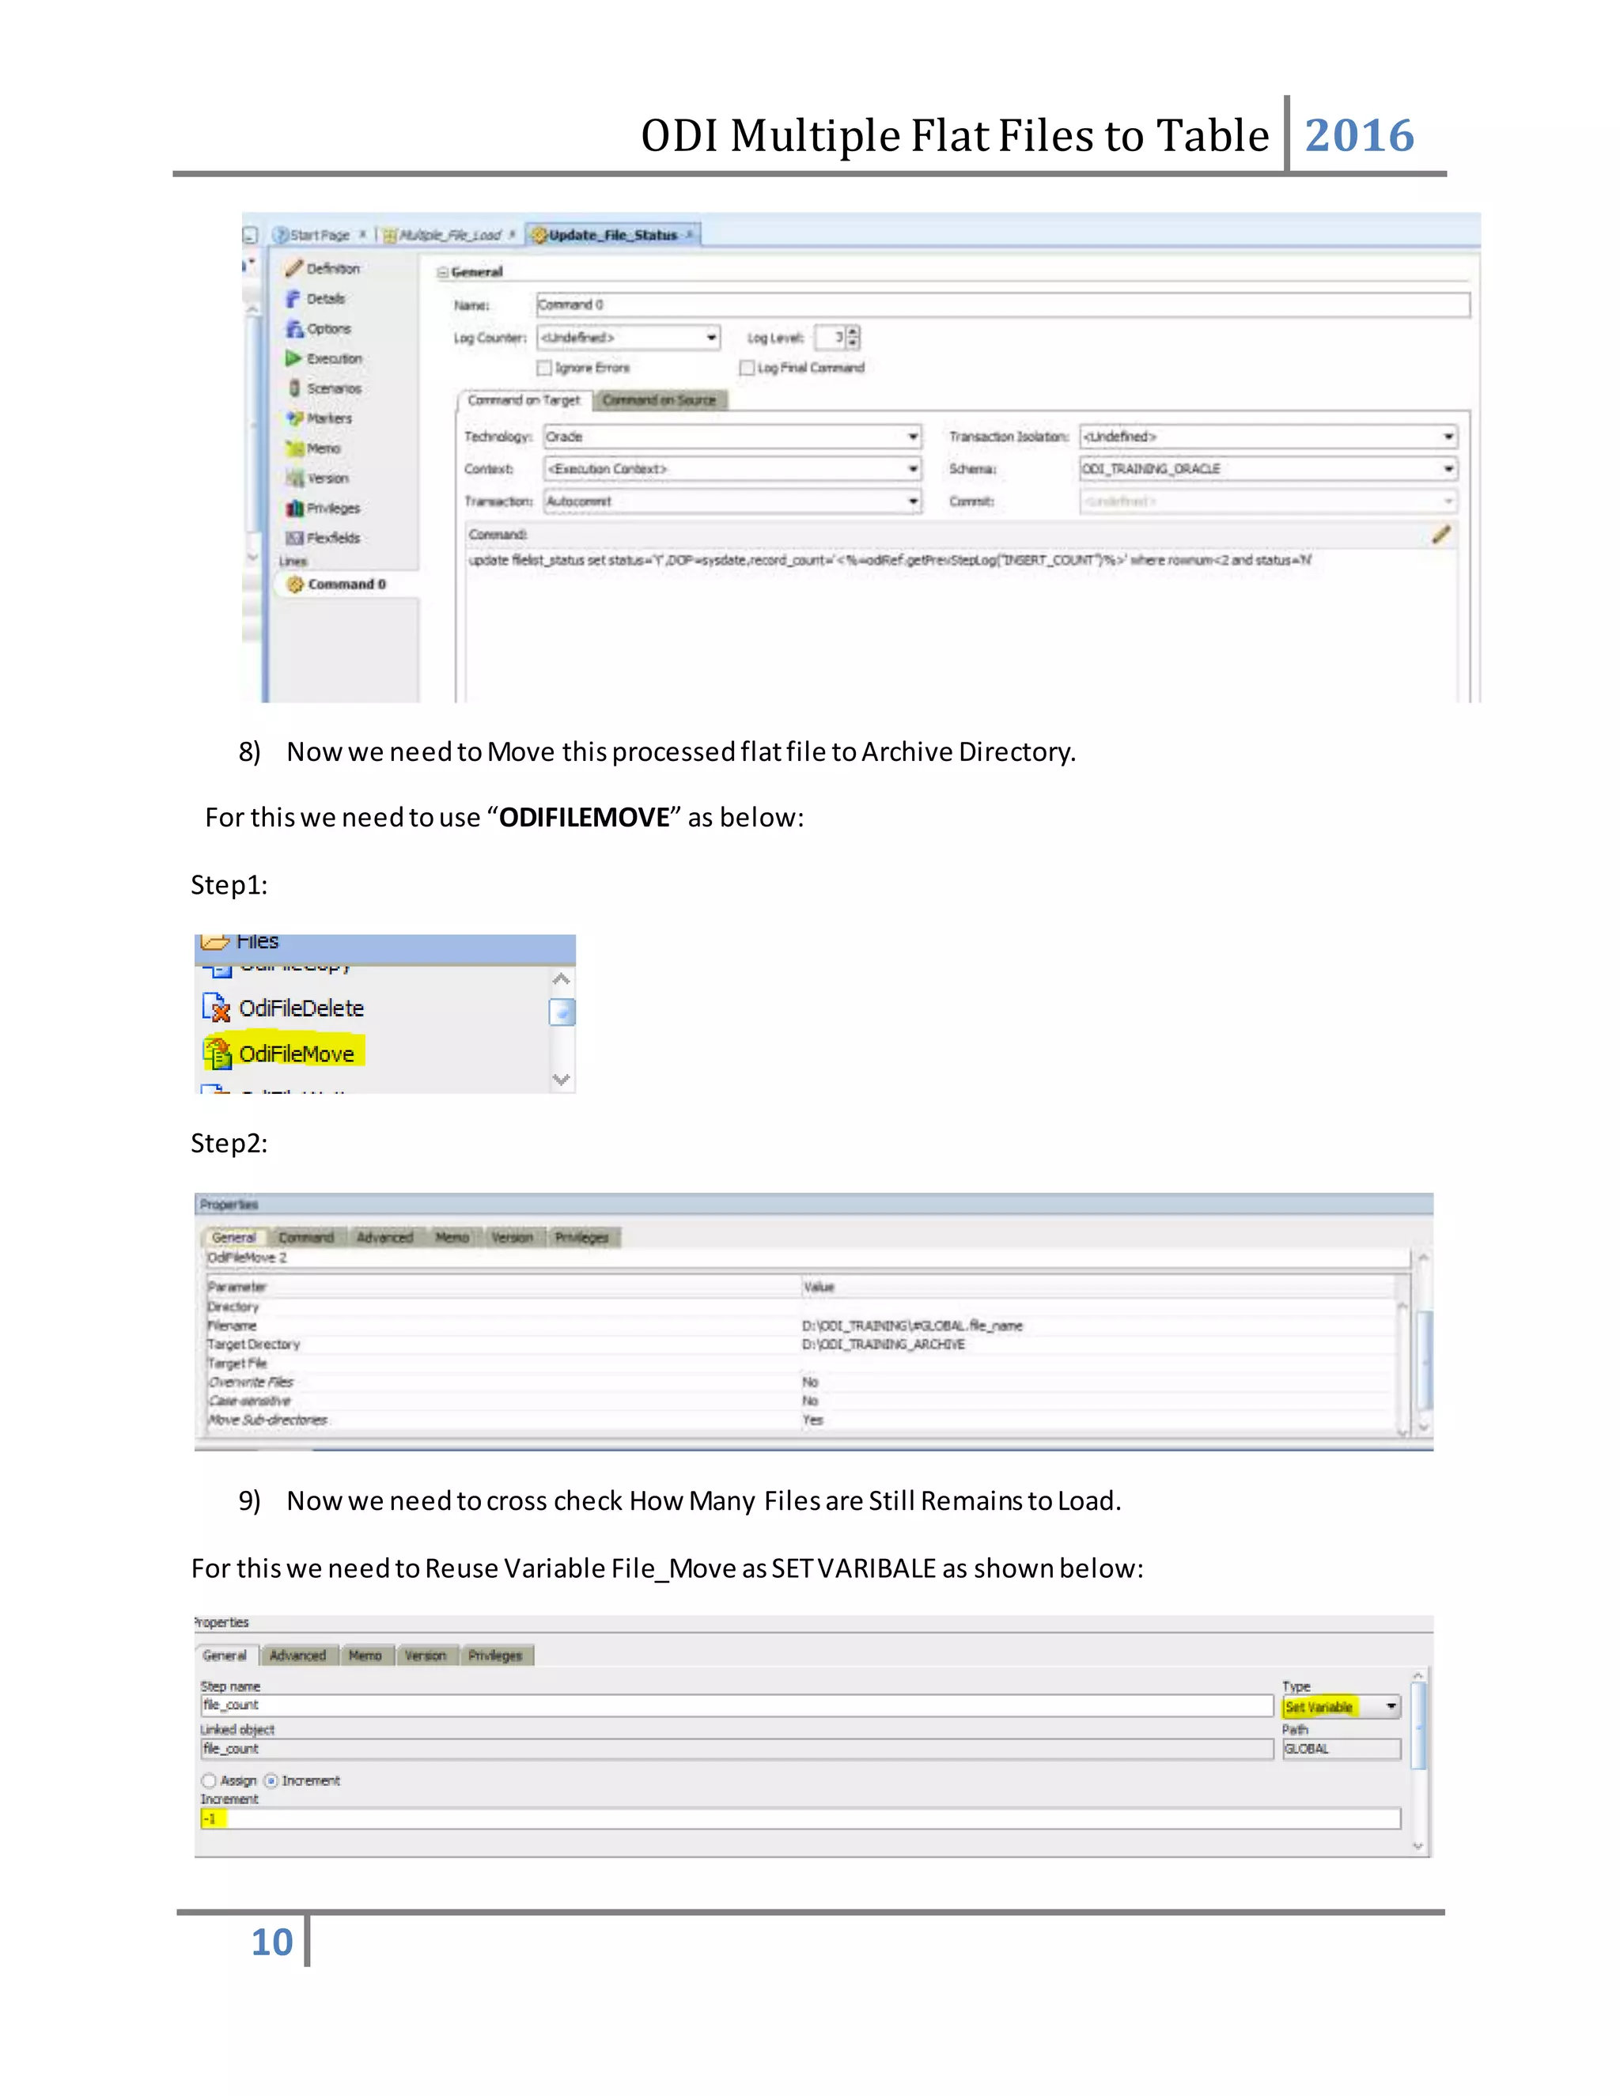The width and height of the screenshot is (1620, 2096).
Task: Click the Overwrite Files value No
Action: tap(810, 1382)
